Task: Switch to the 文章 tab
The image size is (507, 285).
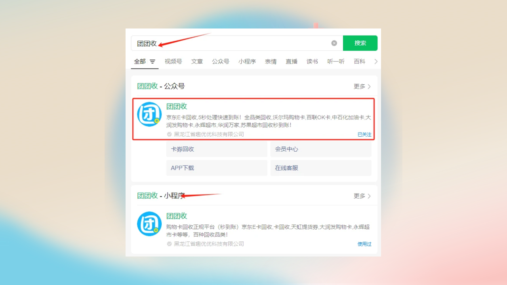Action: coord(197,61)
